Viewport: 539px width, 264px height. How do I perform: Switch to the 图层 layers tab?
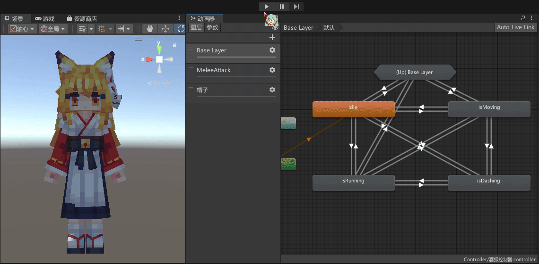(x=196, y=27)
